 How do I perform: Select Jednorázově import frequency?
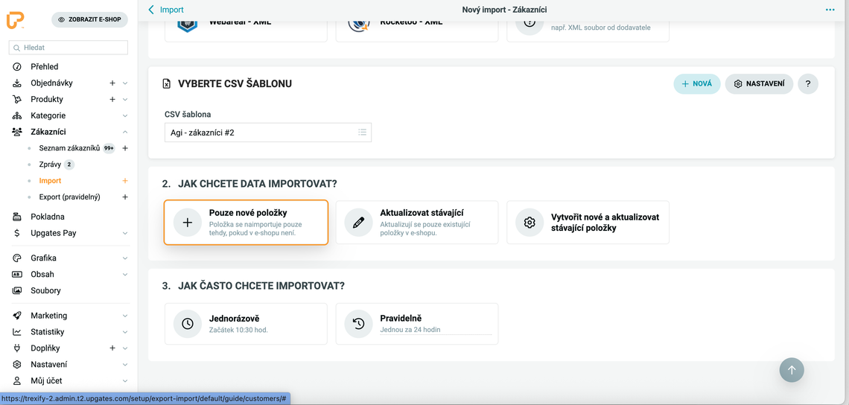point(246,323)
